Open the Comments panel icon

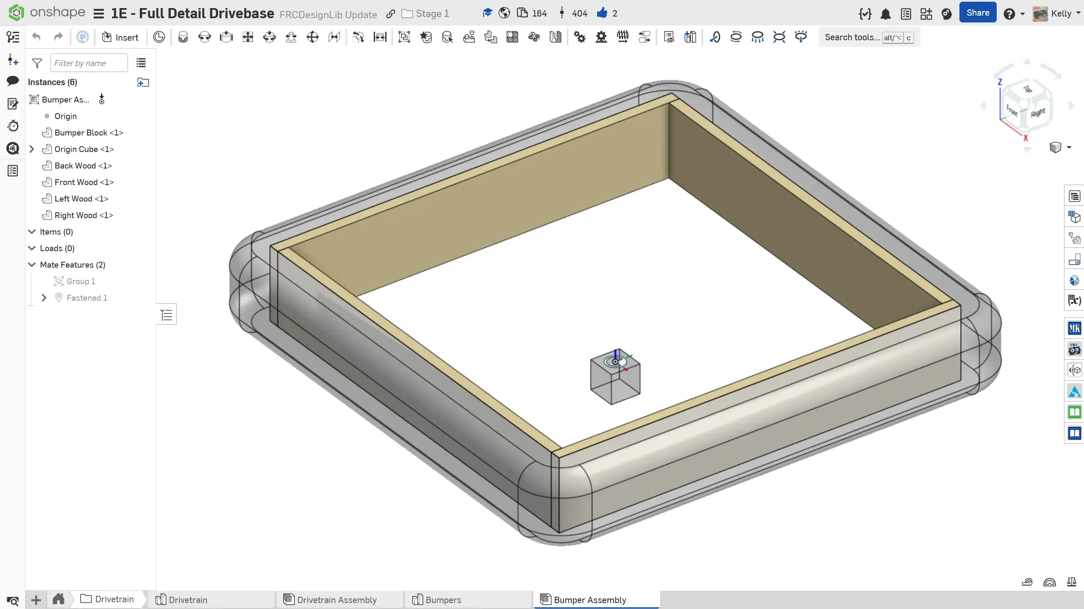point(13,81)
